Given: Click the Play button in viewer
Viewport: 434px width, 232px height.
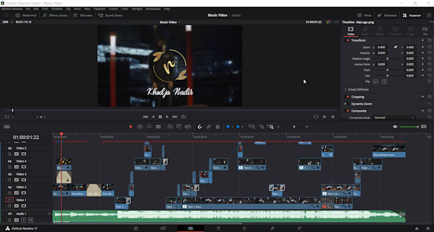Looking at the screenshot, I should (167, 117).
